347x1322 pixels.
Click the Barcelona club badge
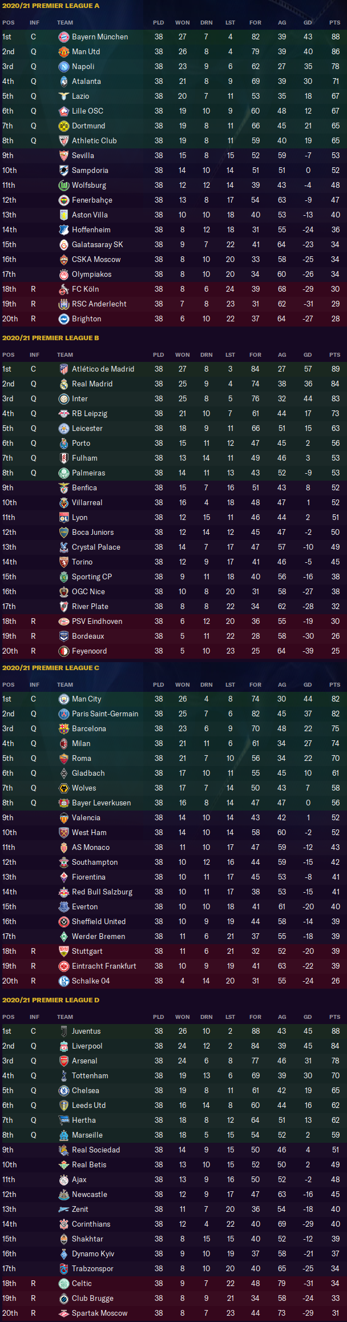(64, 728)
